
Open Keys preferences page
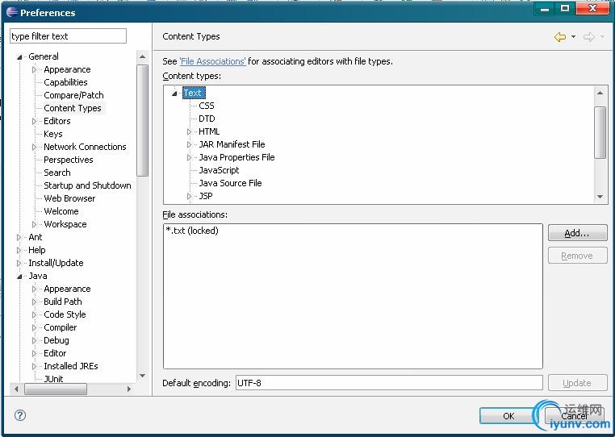(x=53, y=134)
